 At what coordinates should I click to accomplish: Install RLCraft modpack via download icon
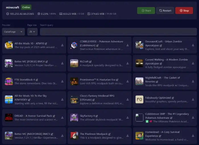pos(128,63)
